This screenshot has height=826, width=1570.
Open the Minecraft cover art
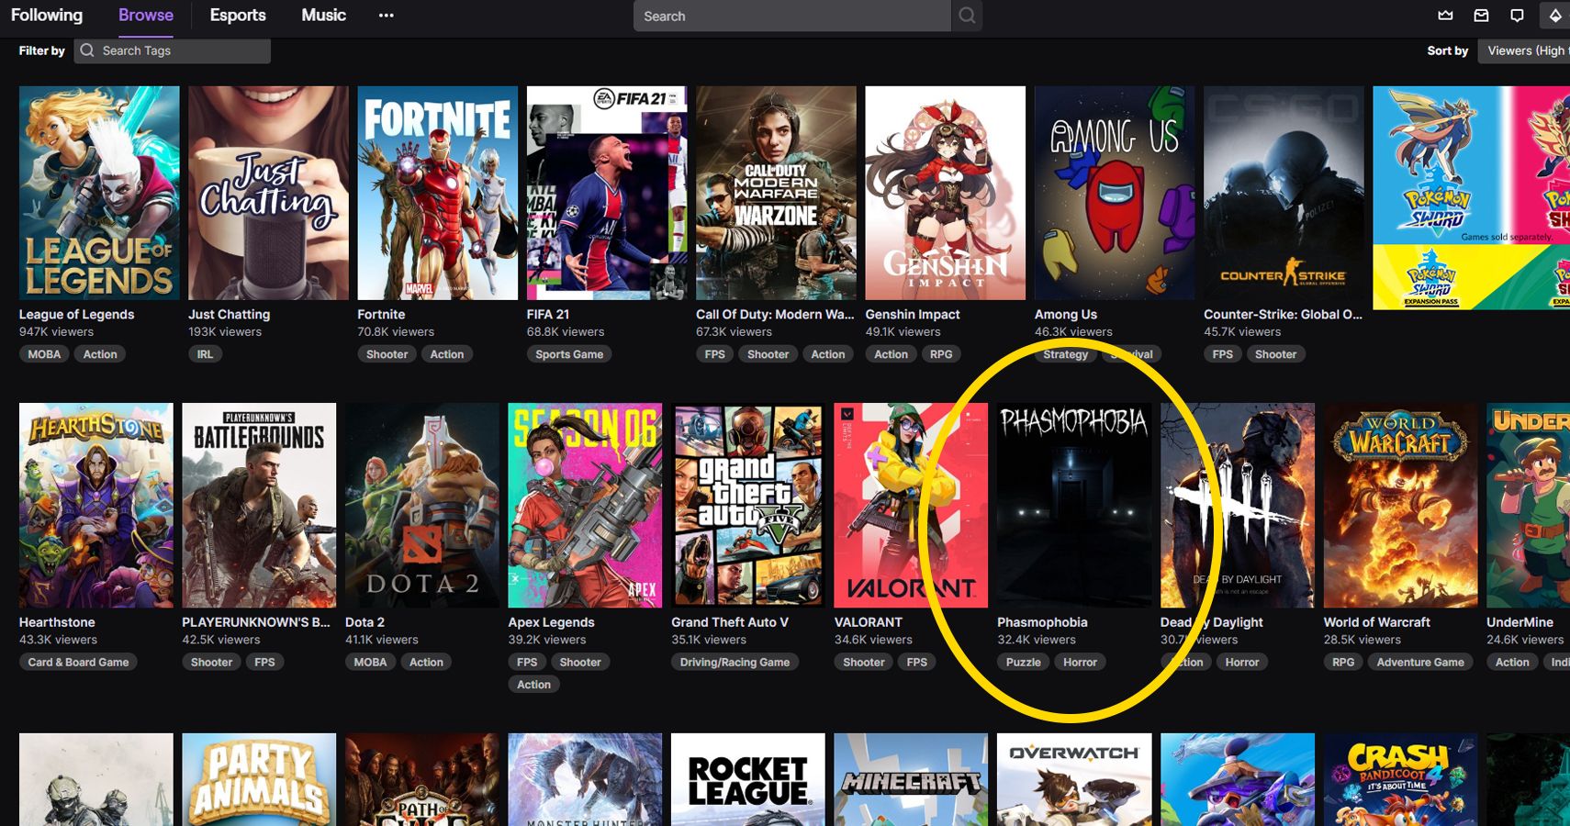click(x=911, y=779)
